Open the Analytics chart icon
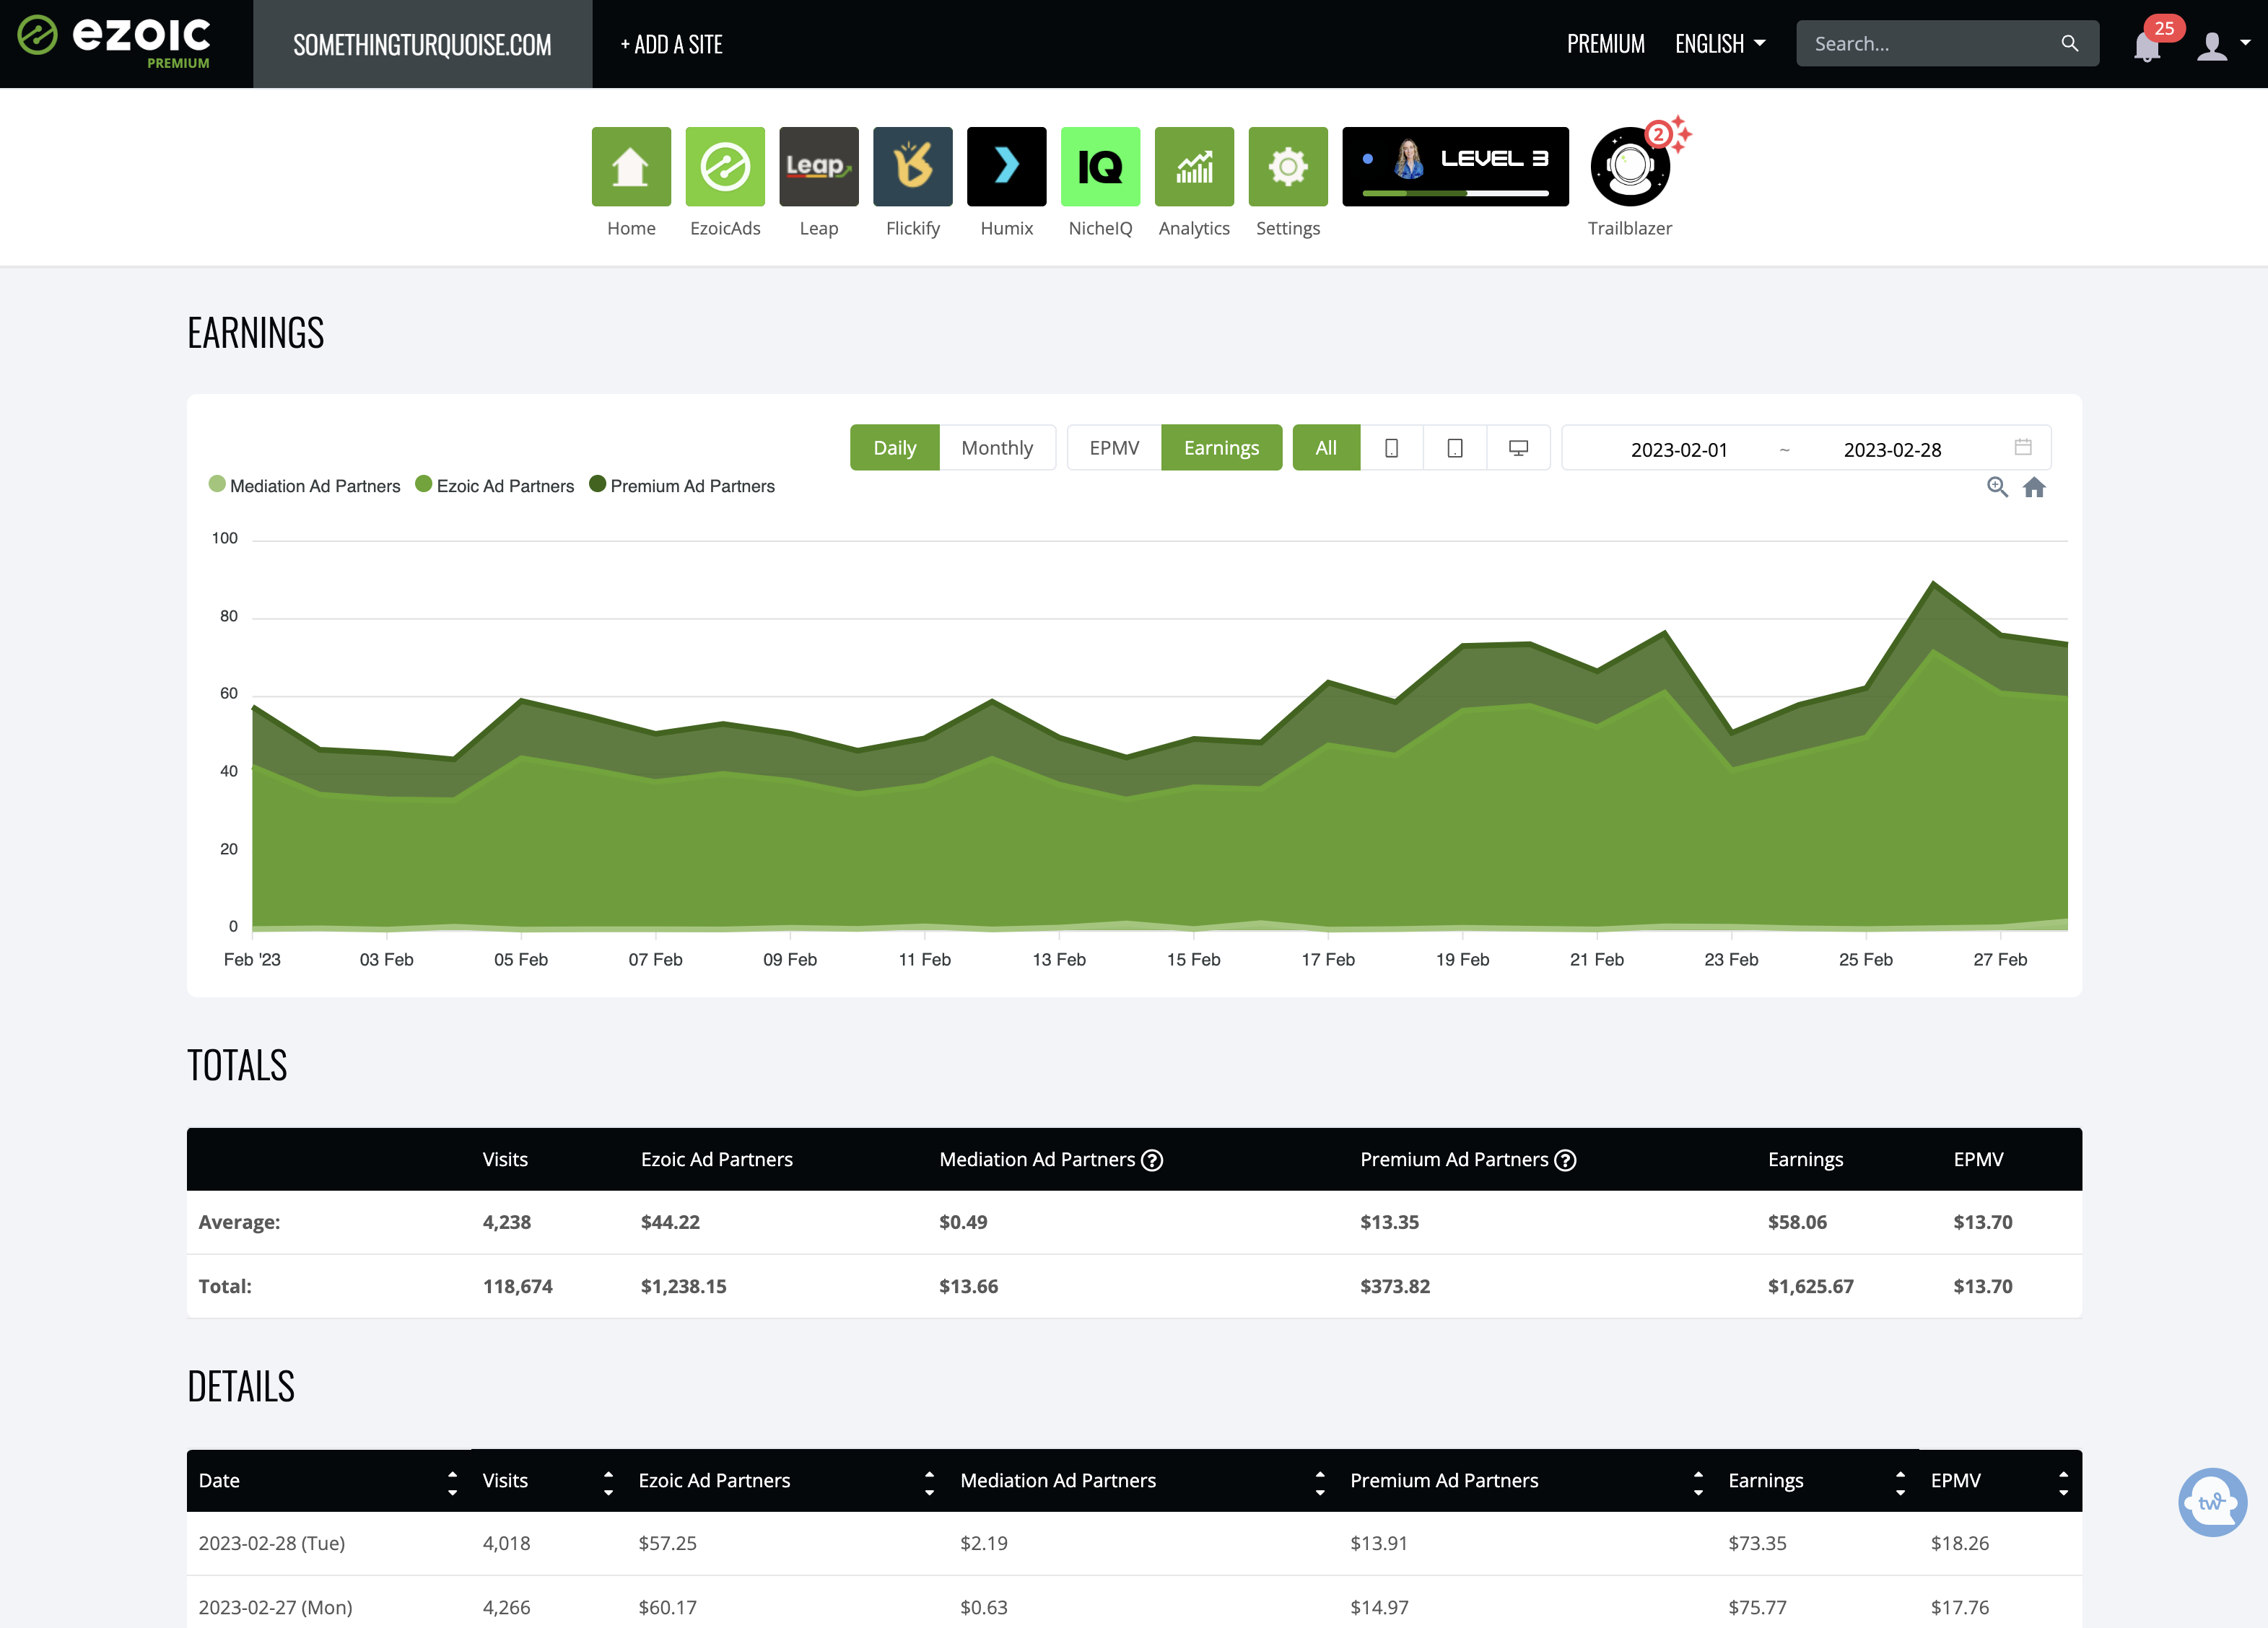 pos(1194,166)
